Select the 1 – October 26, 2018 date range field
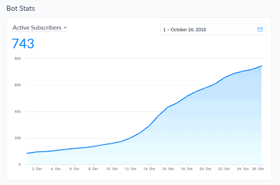The height and width of the screenshot is (185, 280). coord(213,29)
